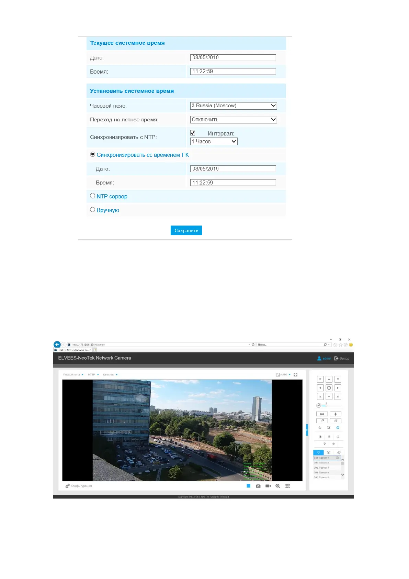Open the patrol tab icon

[329, 452]
